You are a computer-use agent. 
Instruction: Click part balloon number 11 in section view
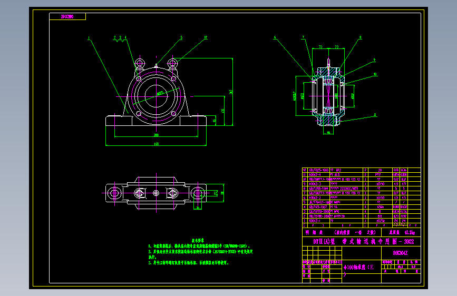pos(375,115)
